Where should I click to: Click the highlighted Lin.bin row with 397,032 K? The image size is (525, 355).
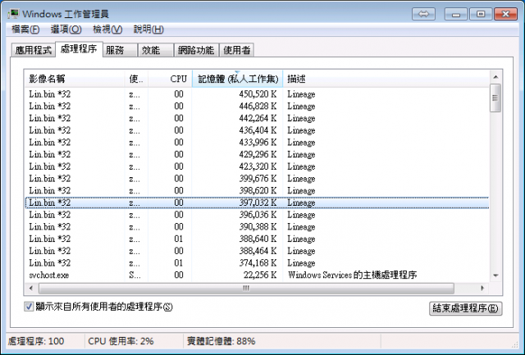tap(257, 203)
